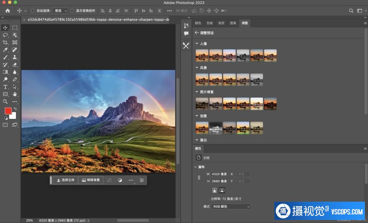
Task: Go back using the 调整预设 arrow
Action: pos(197,33)
